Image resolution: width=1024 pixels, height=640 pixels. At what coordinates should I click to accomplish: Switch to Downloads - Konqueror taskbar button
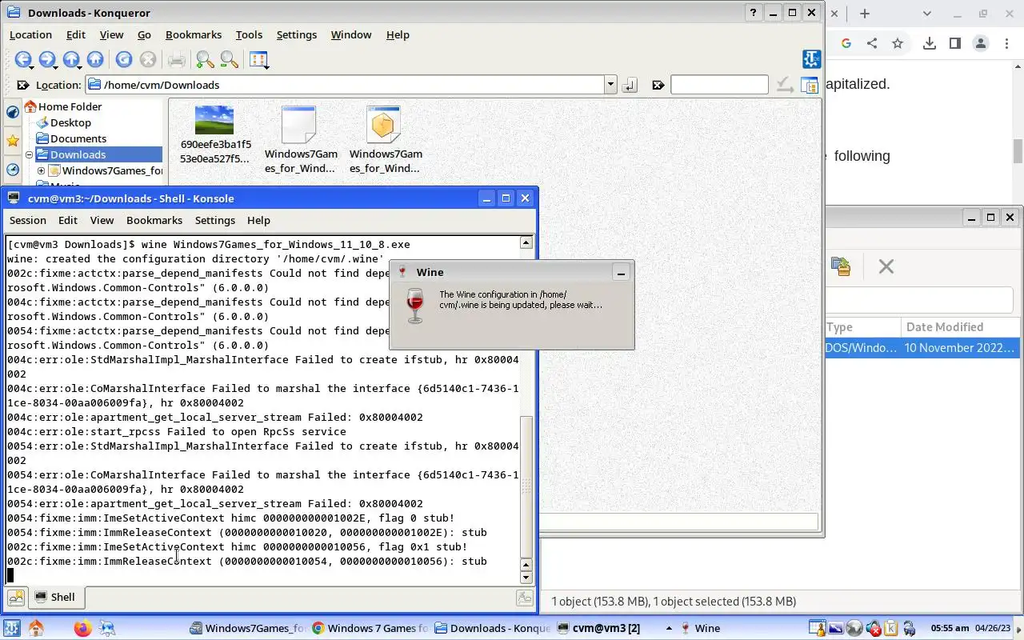click(x=493, y=628)
